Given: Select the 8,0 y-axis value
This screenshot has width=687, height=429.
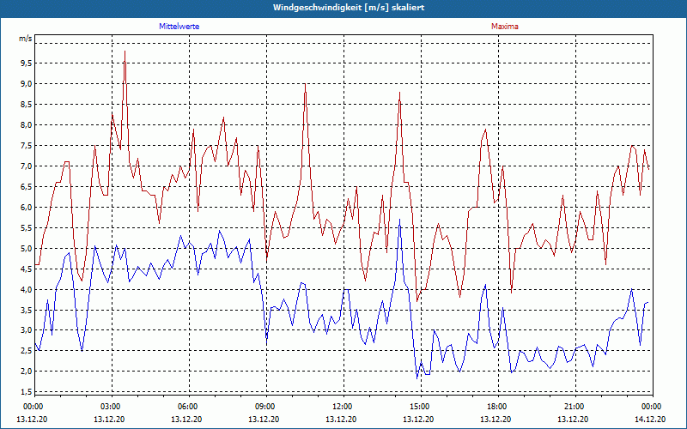Looking at the screenshot, I should tap(26, 124).
